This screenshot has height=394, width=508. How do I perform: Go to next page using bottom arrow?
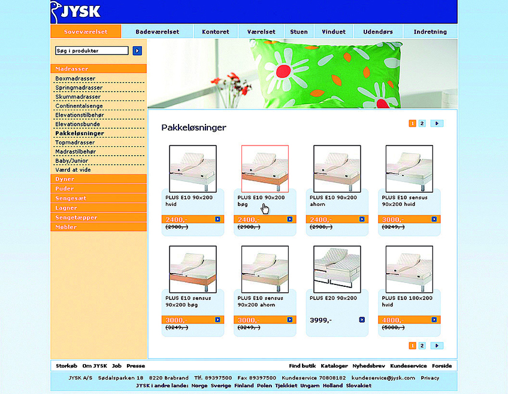(437, 345)
